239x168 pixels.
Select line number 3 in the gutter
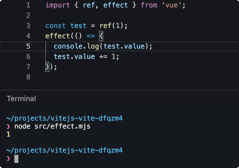coord(28,26)
